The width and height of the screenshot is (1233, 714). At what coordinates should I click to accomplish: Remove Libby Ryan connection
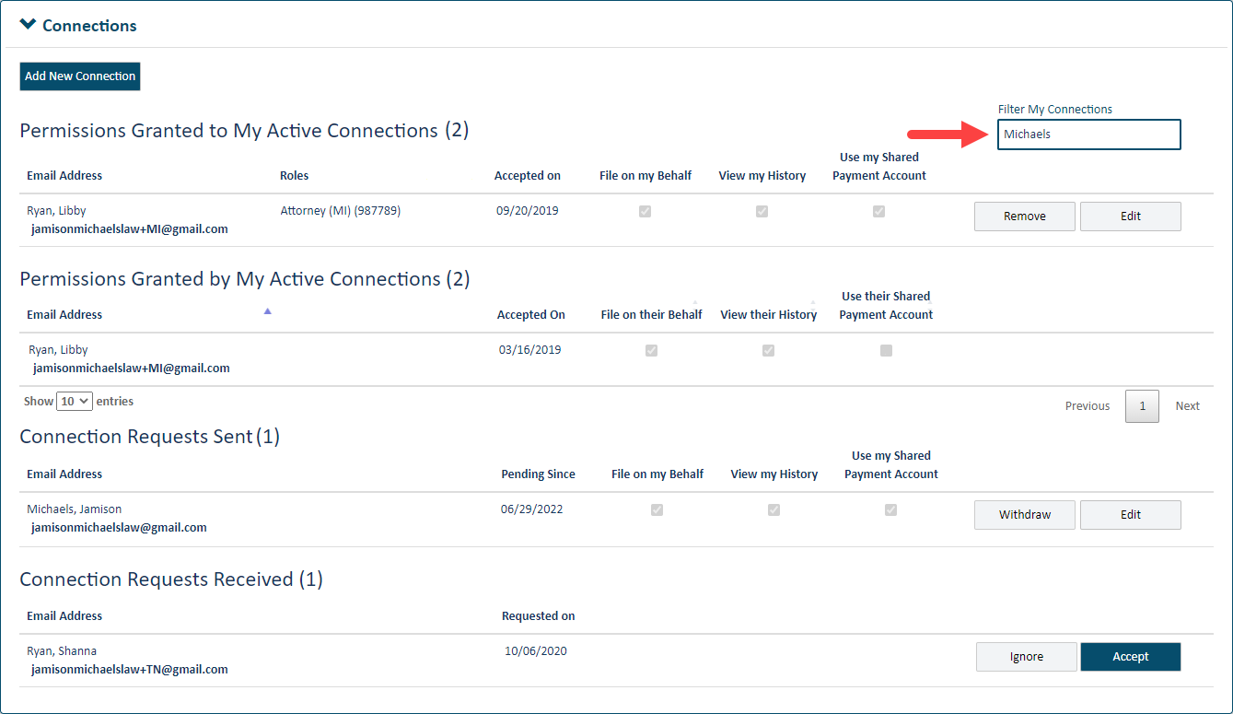point(1024,217)
